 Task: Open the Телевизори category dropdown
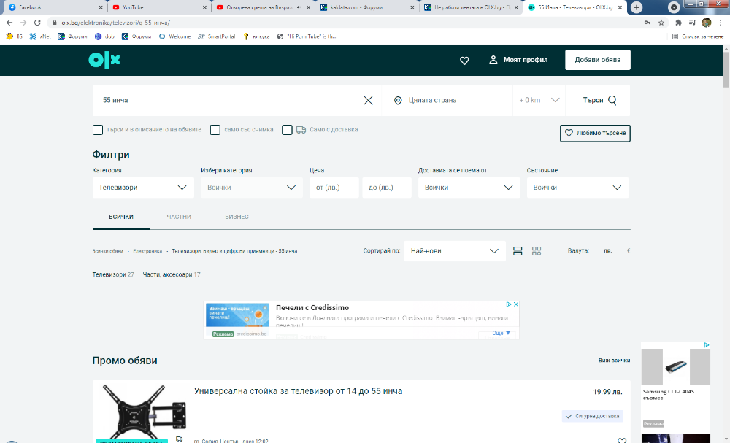(x=143, y=188)
